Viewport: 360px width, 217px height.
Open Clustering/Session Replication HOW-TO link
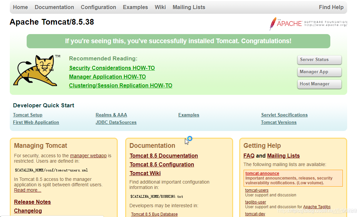pos(120,85)
